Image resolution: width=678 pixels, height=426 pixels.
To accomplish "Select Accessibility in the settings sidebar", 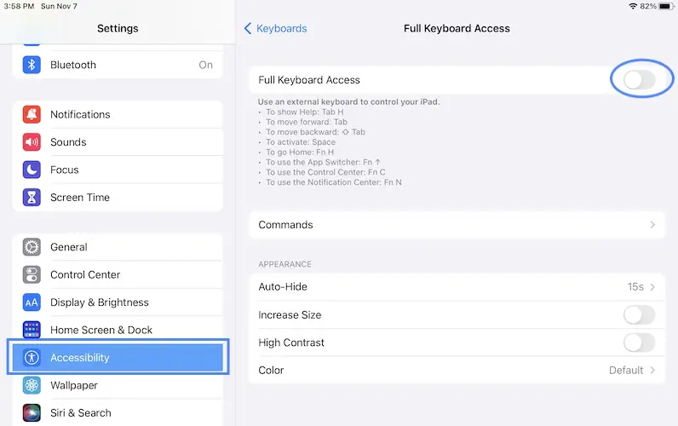I will 118,358.
